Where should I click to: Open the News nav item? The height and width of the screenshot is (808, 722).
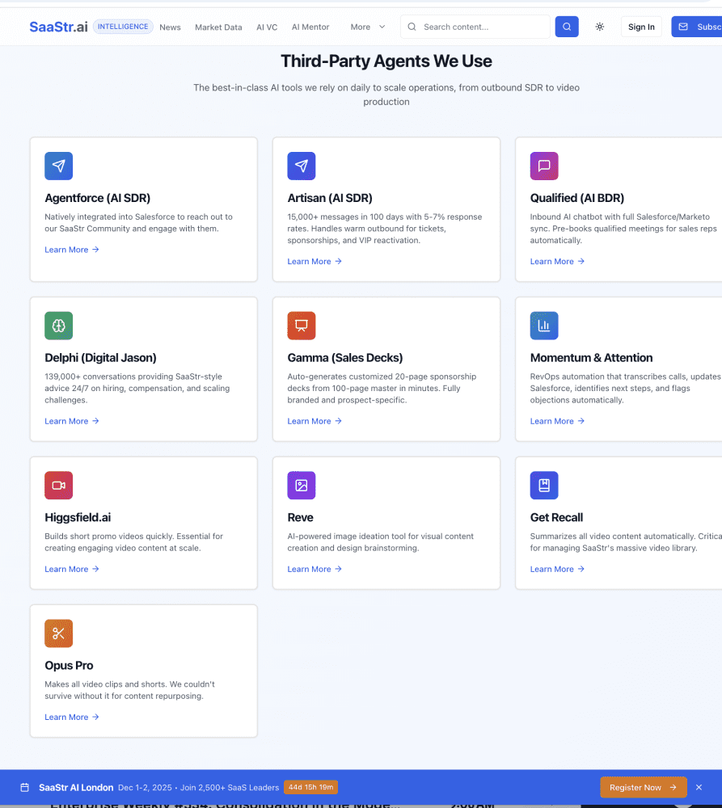[x=170, y=27]
